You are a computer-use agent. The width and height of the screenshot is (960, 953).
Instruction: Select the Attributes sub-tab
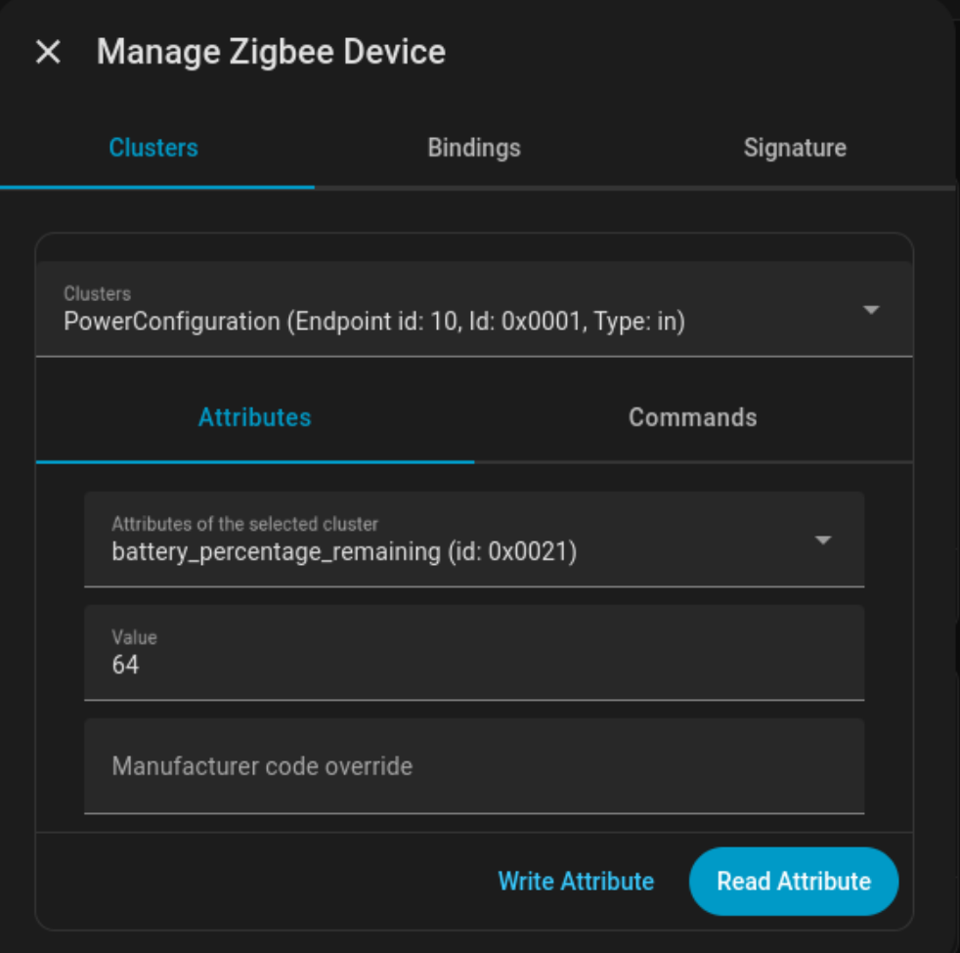pyautogui.click(x=254, y=418)
